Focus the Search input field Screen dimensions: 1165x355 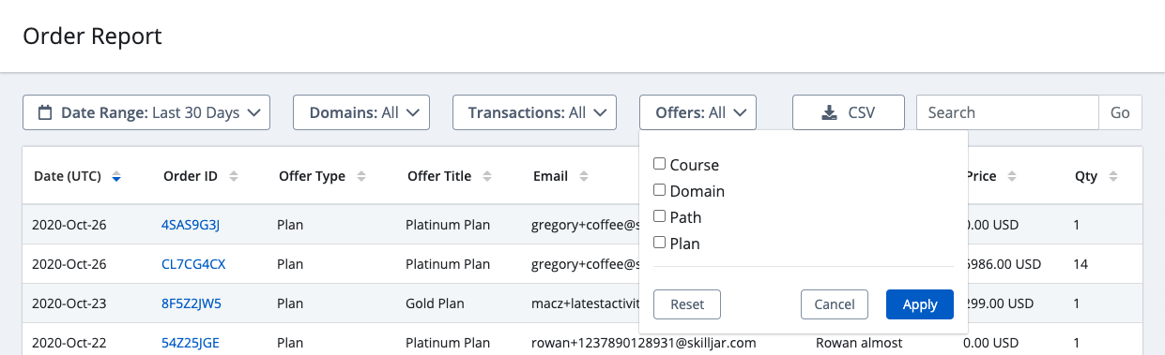[1007, 112]
